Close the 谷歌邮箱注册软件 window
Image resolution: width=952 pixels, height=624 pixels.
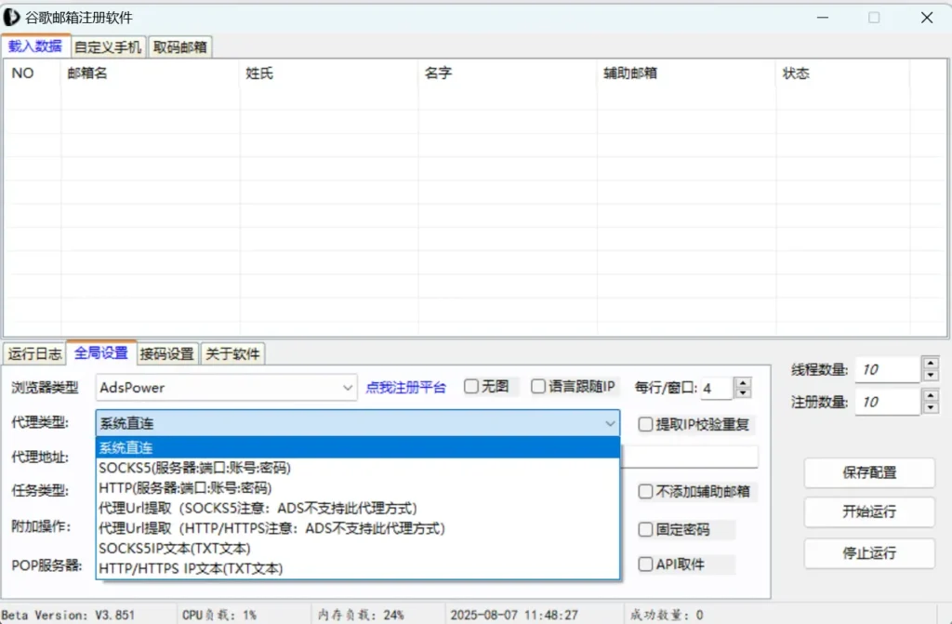click(x=927, y=18)
